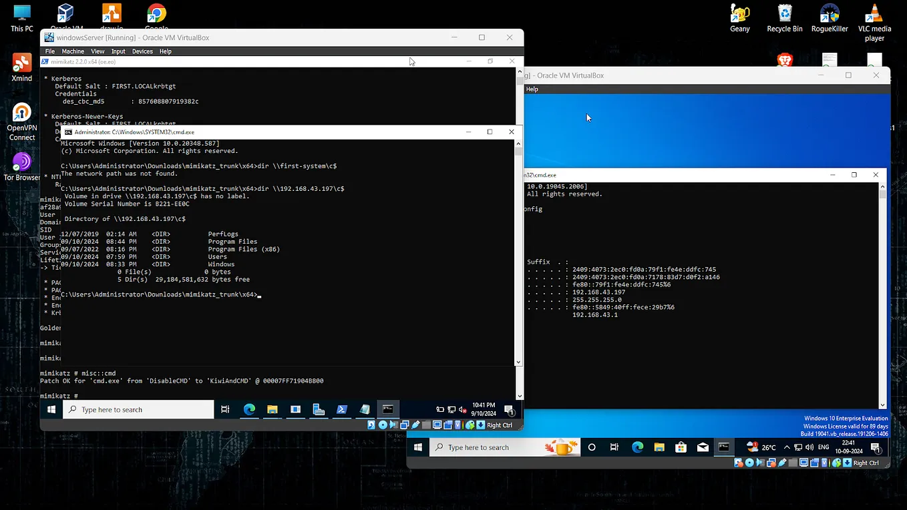This screenshot has width=907, height=510.
Task: Open the Recycle Bin on the desktop
Action: click(x=784, y=18)
